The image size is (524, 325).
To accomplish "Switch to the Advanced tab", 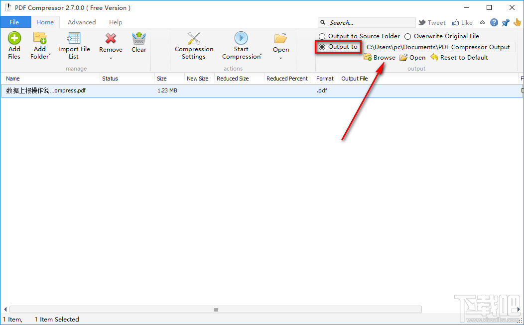I will [82, 22].
